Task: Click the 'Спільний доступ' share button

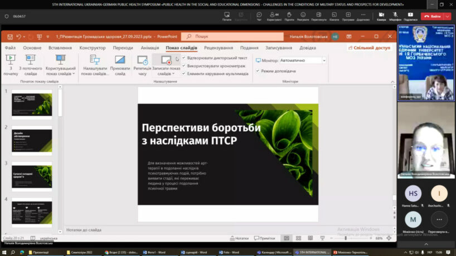Action: point(368,48)
